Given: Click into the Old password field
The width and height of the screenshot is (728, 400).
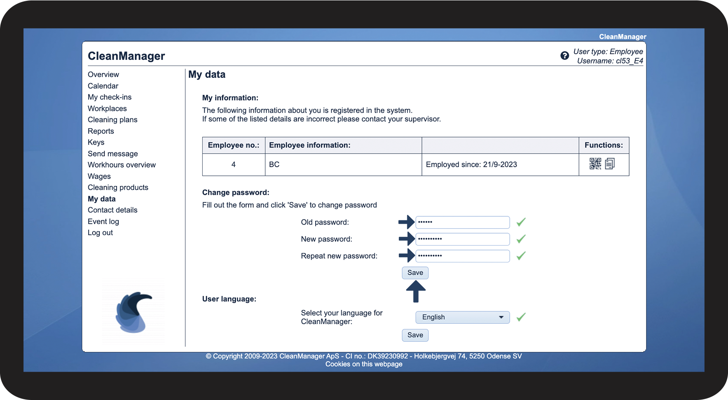Looking at the screenshot, I should (x=462, y=222).
